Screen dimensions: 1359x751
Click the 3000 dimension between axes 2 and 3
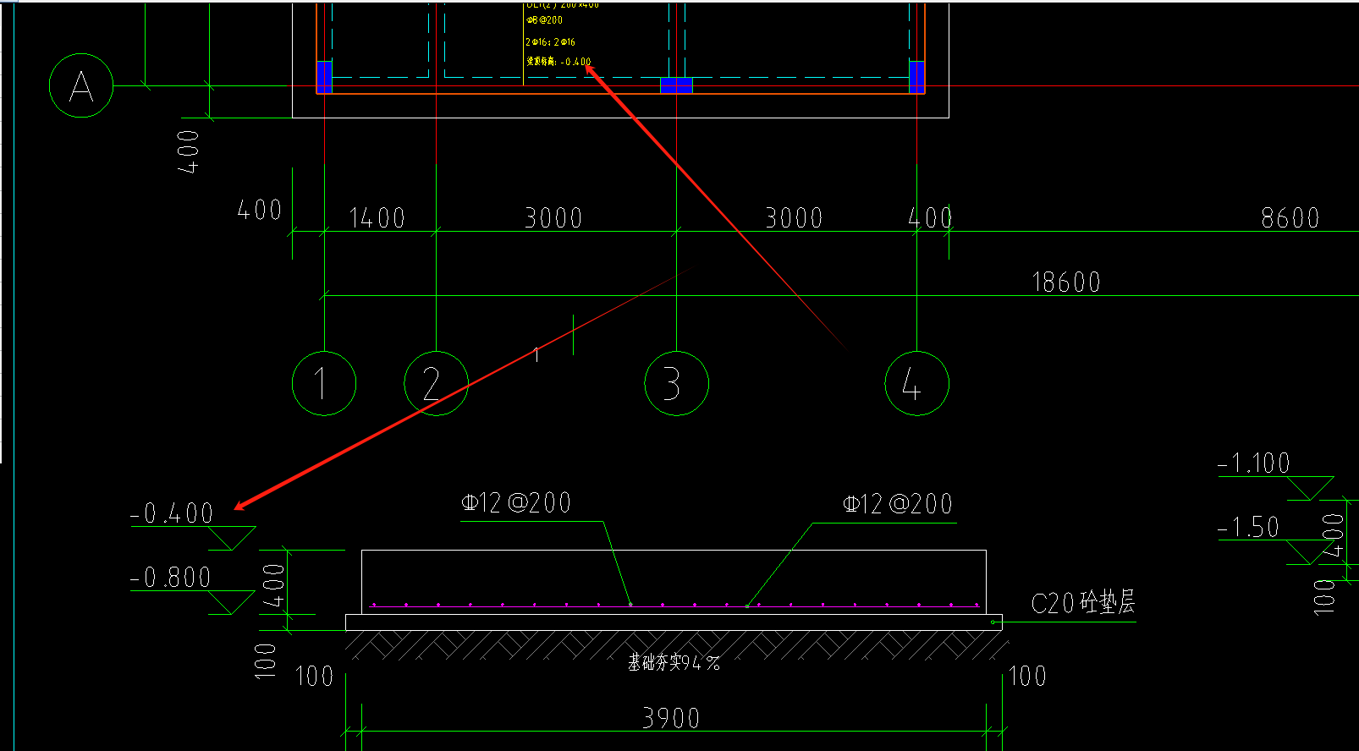553,218
